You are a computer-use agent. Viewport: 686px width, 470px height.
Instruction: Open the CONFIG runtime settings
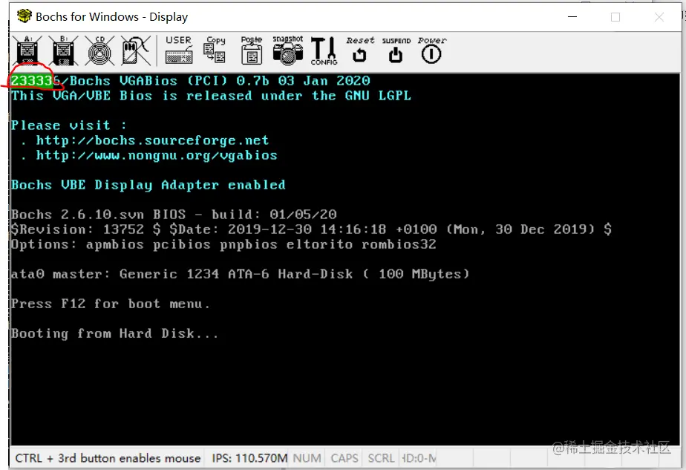324,50
